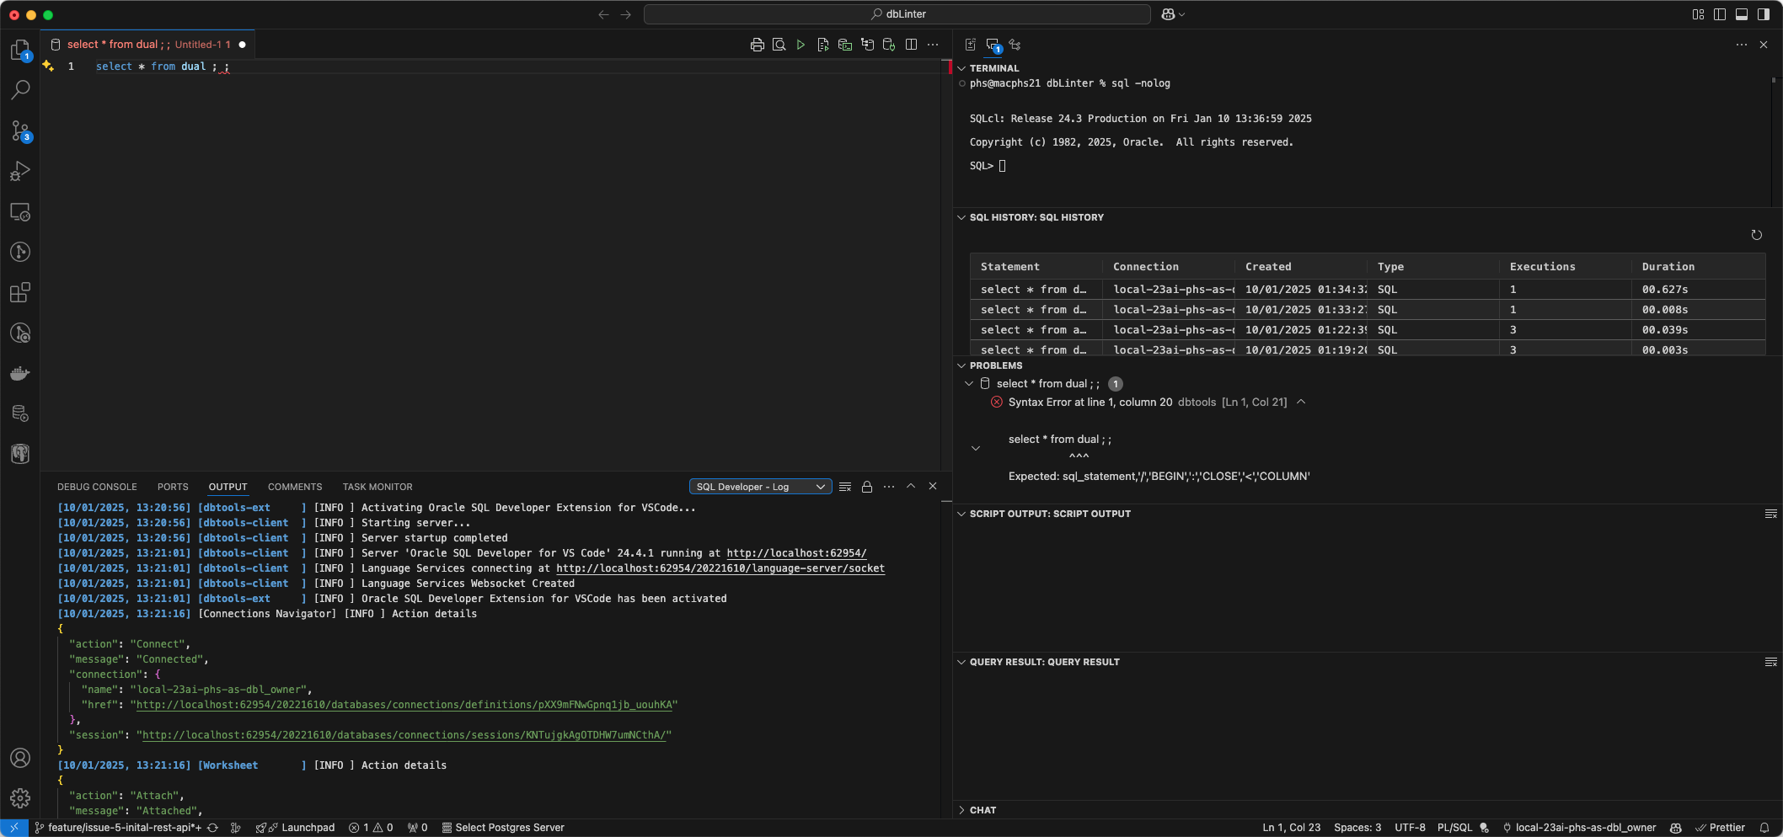The width and height of the screenshot is (1783, 837).
Task: Toggle the secondary side bar layout button
Action: [x=1764, y=14]
